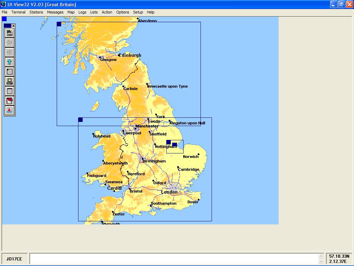Open the File menu
This screenshot has width=354, height=266.
click(4, 12)
